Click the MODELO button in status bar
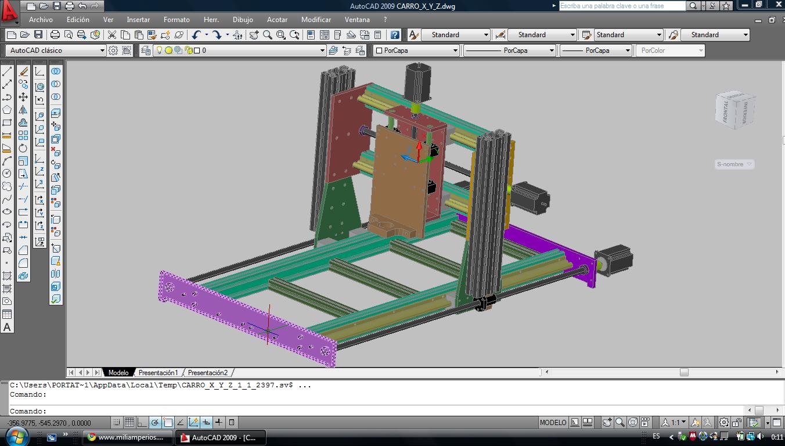The image size is (785, 446). click(552, 422)
